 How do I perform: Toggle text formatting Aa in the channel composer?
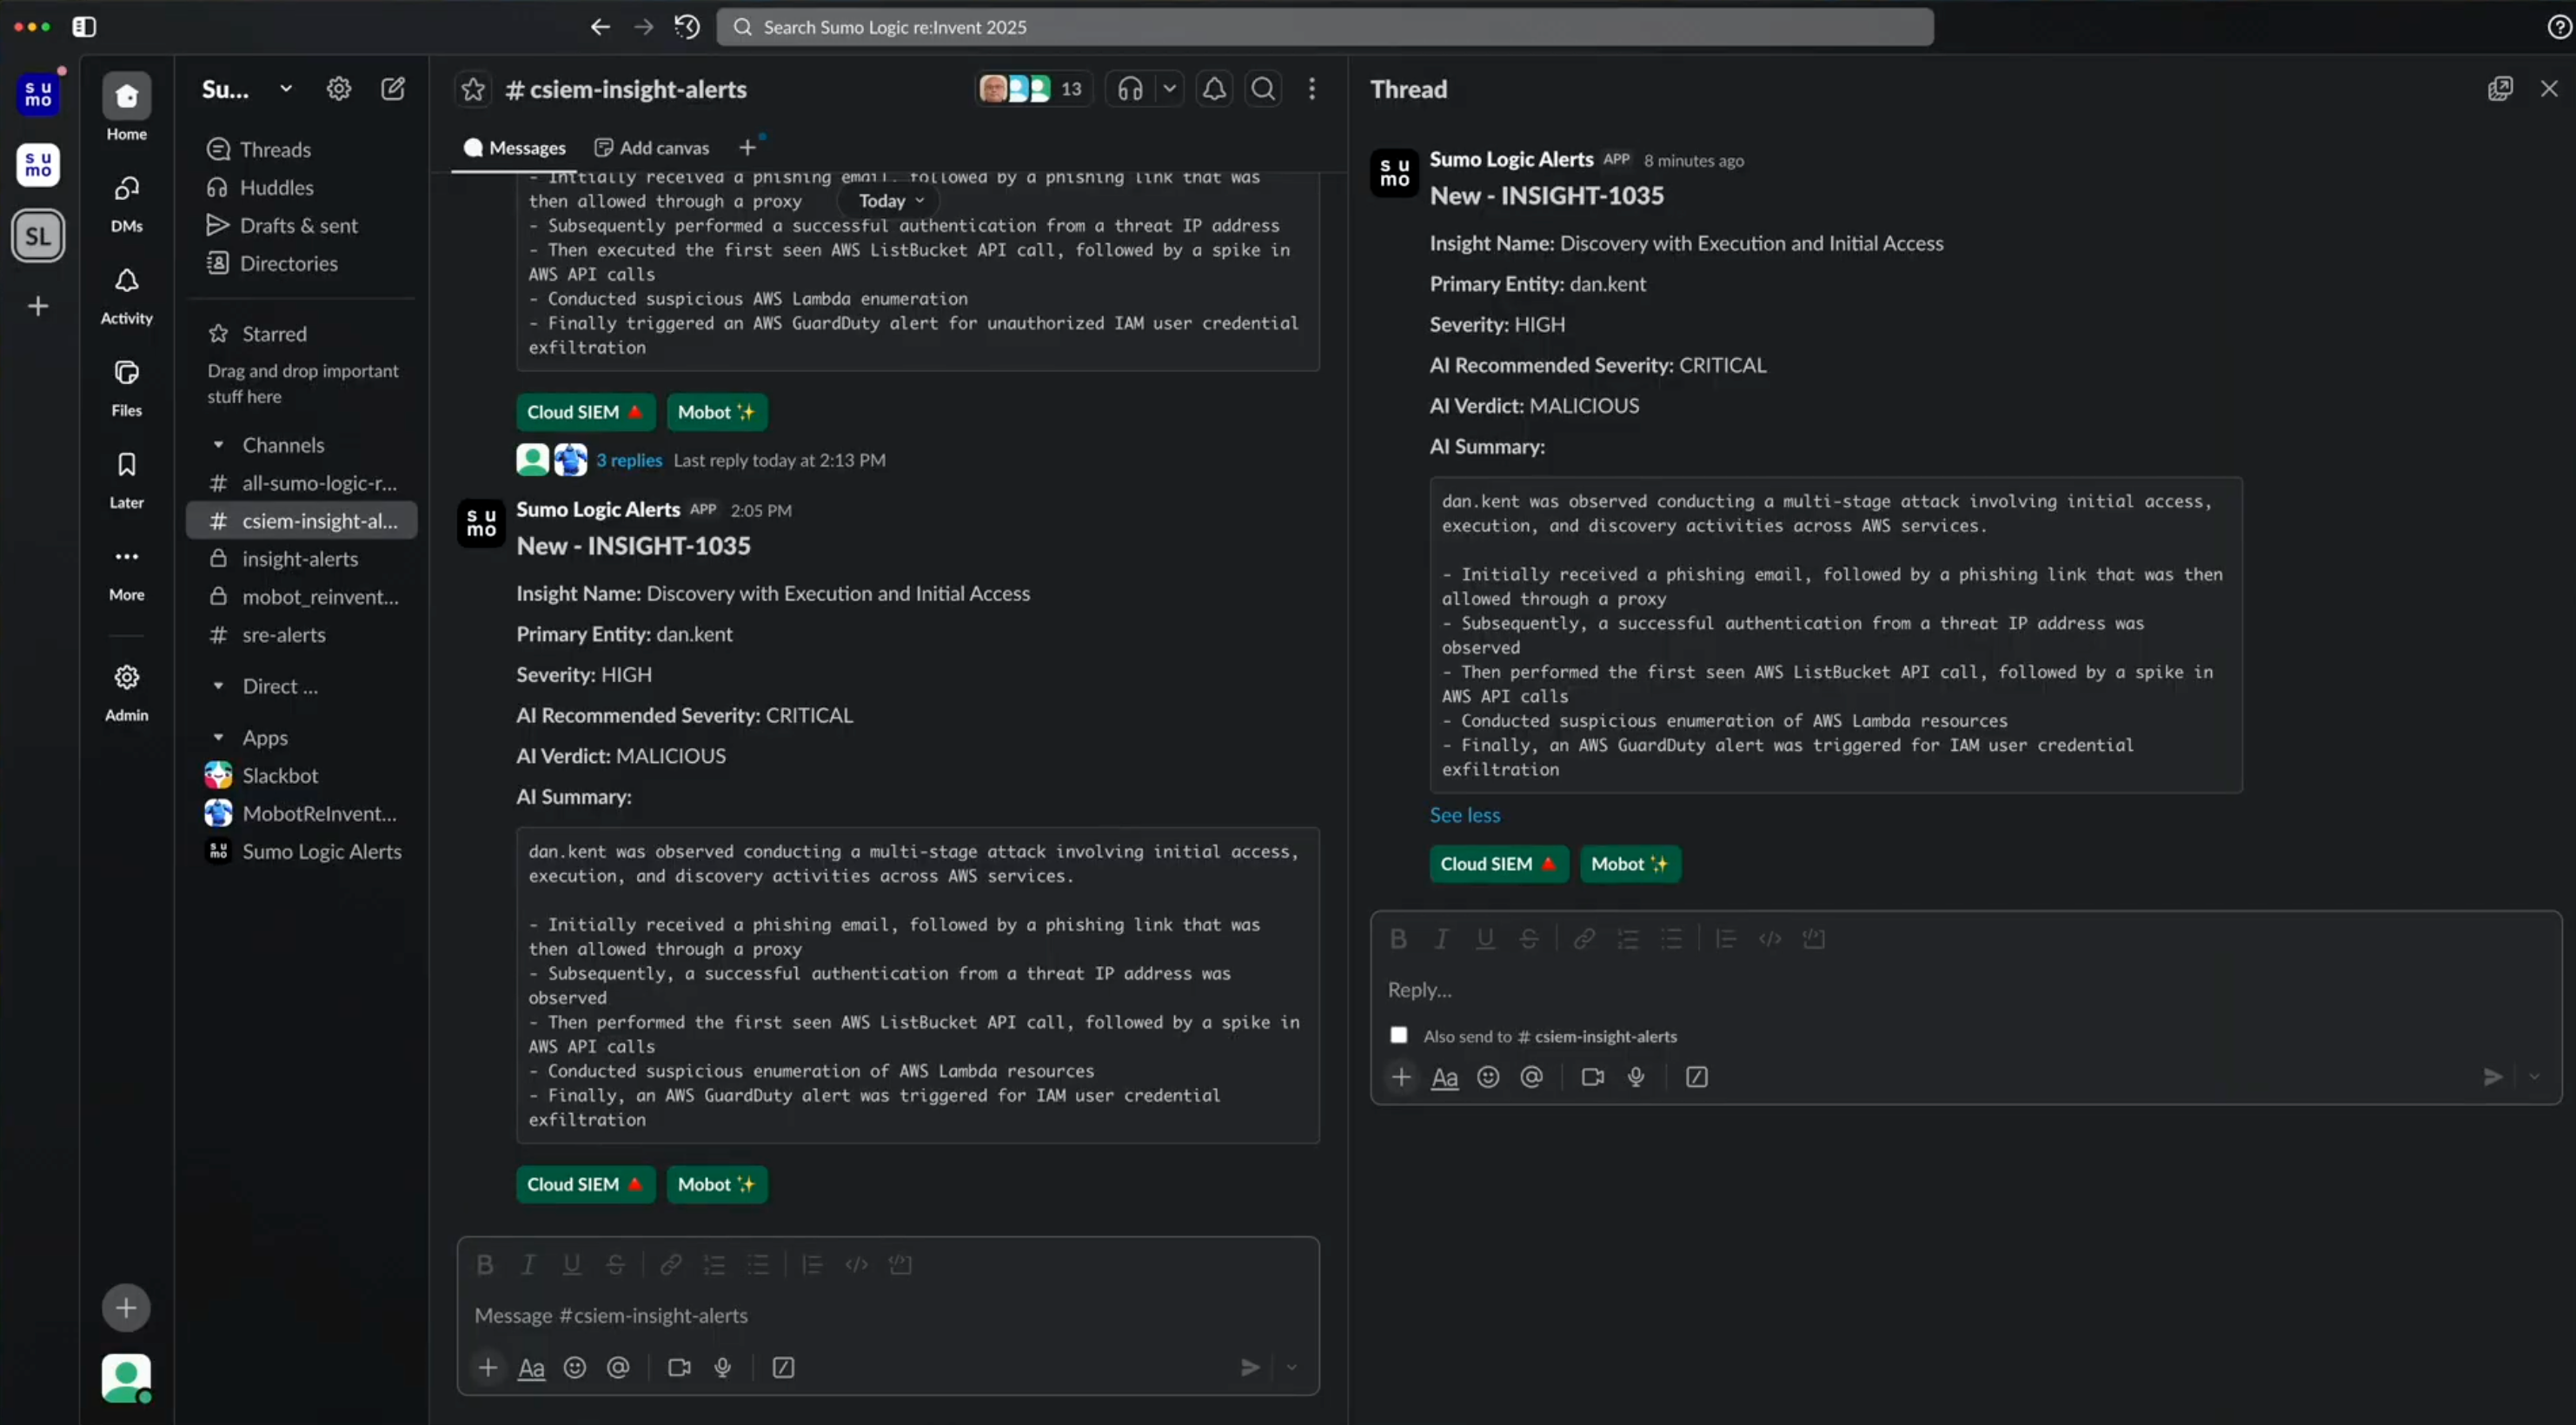click(x=531, y=1368)
